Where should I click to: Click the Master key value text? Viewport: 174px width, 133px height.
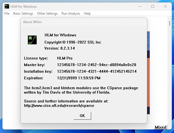(x=97, y=65)
